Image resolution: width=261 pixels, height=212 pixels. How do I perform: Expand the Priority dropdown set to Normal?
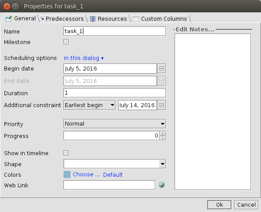point(115,124)
